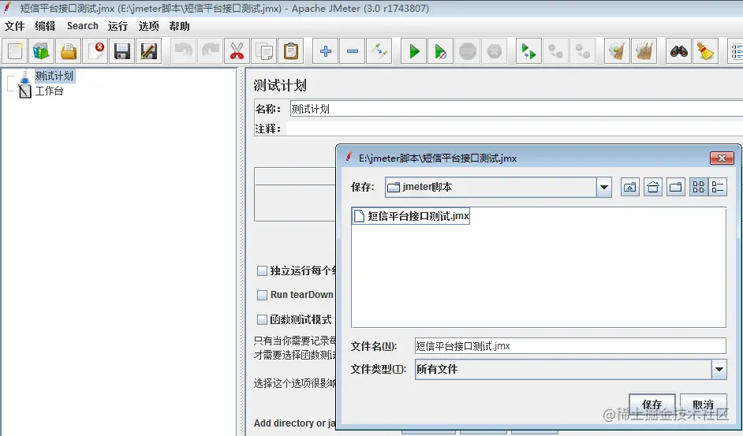This screenshot has width=743, height=436.
Task: Click the Copy toolbar icon
Action: pos(264,50)
